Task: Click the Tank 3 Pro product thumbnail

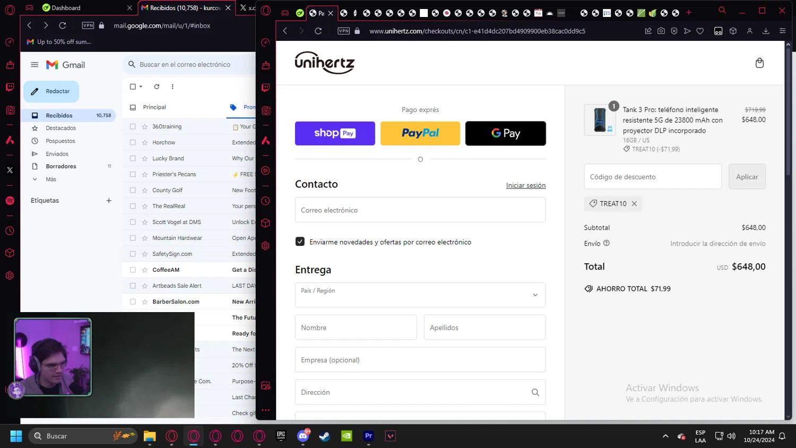Action: coord(600,120)
